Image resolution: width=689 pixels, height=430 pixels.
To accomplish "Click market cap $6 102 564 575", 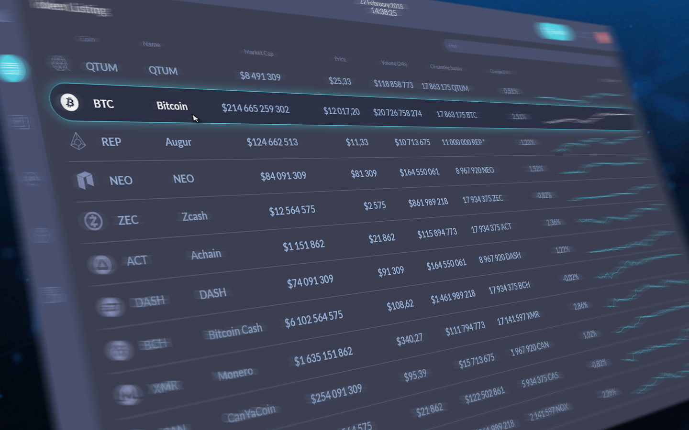I will (313, 319).
